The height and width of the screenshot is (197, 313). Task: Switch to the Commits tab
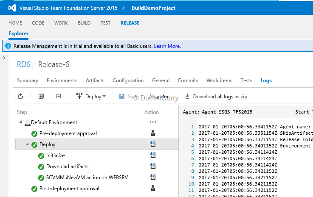pyautogui.click(x=188, y=80)
